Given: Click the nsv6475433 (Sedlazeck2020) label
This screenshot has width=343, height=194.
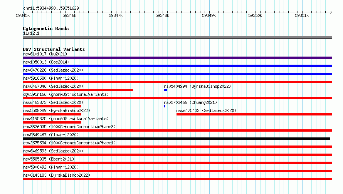Looking at the screenshot, I should coord(206,110).
